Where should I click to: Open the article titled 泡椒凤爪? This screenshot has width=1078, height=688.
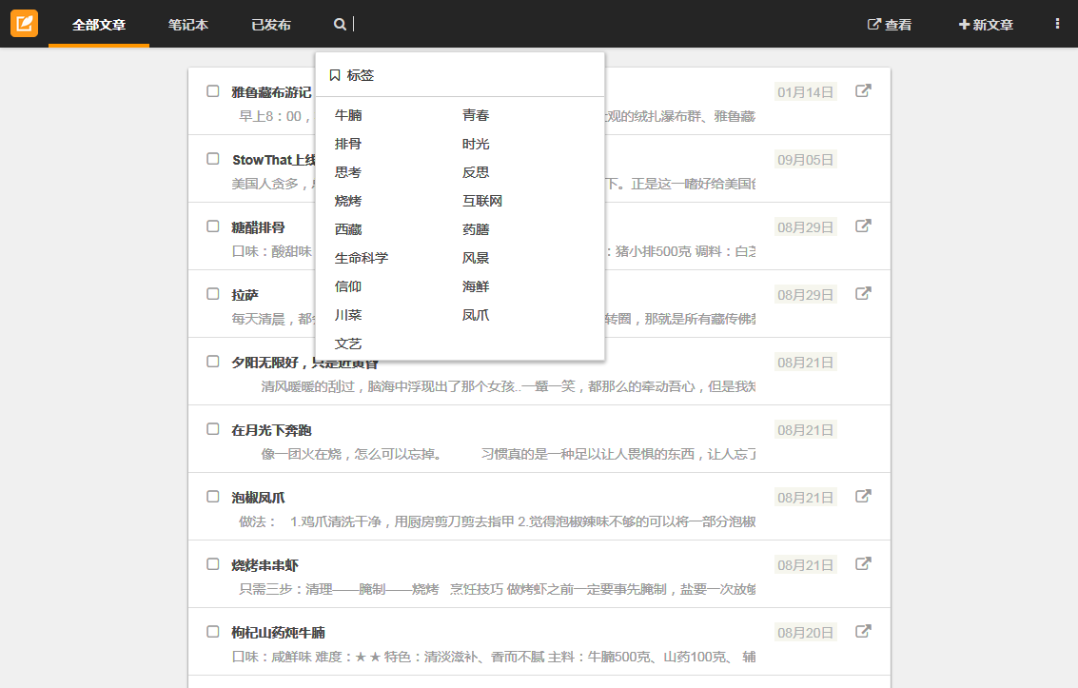pyautogui.click(x=258, y=497)
